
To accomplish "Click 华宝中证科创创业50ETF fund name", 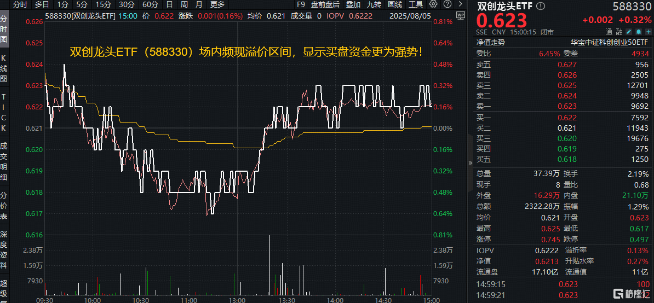I will pos(610,42).
